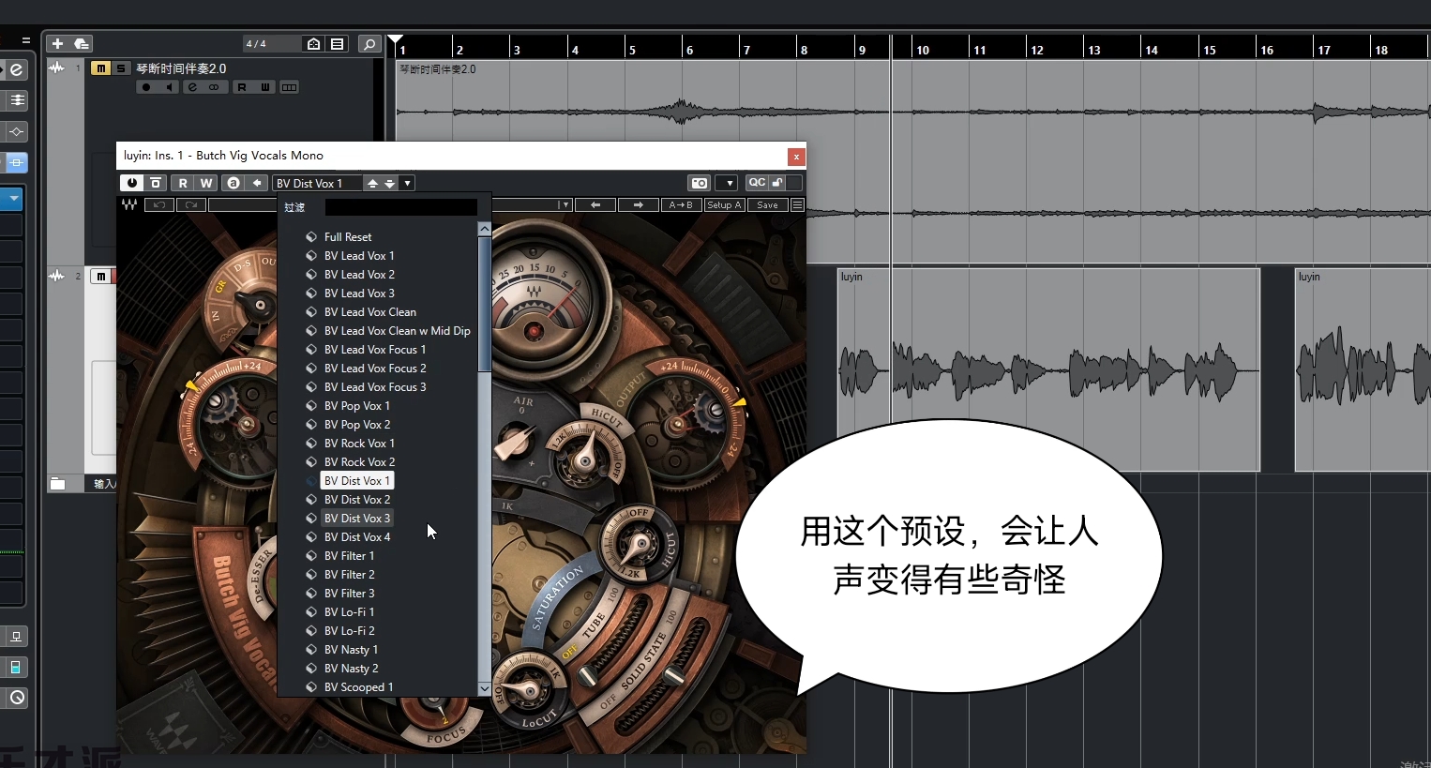
Task: Click the copy A to B arrow icon
Action: [x=257, y=183]
